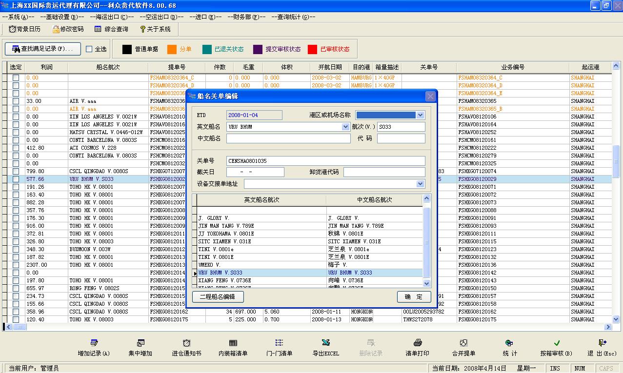Click main grid horizontal scrollbar right arrow
Image resolution: width=623 pixels, height=373 pixels.
608,327
